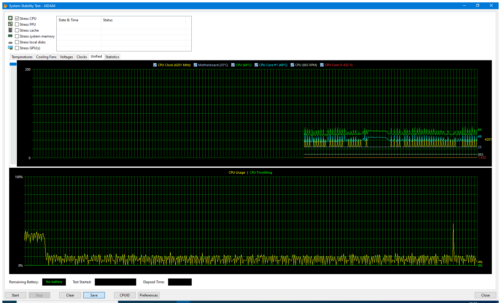Toggle Motherboard temperature graph checkbox
The height and width of the screenshot is (303, 501).
(195, 65)
